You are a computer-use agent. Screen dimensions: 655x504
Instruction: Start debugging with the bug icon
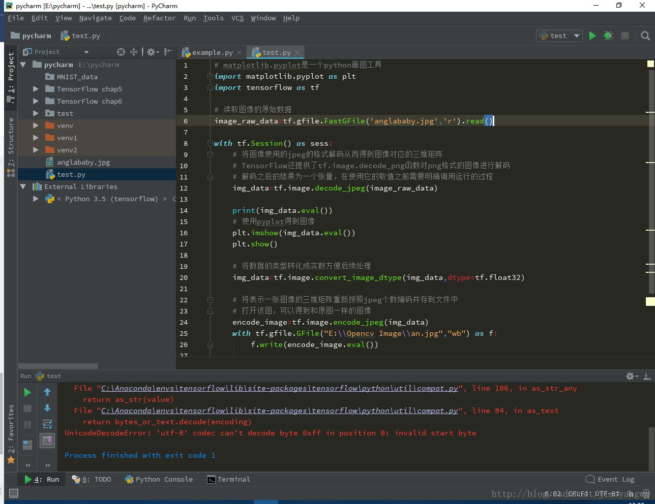[x=608, y=36]
